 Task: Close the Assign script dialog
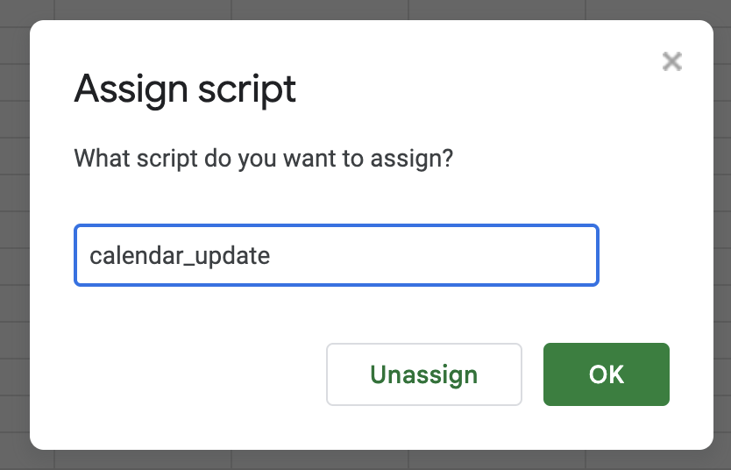[672, 61]
